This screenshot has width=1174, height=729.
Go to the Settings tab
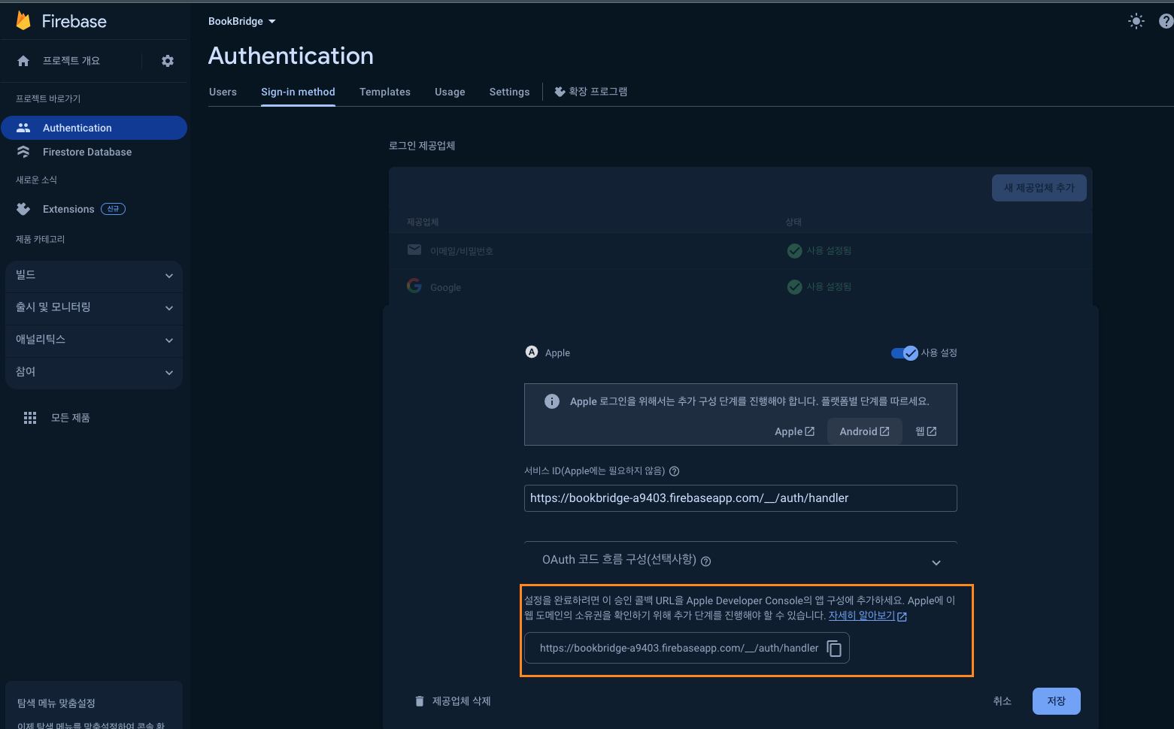click(509, 92)
